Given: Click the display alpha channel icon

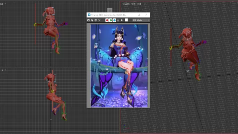Looking at the screenshot, I should point(118,20).
